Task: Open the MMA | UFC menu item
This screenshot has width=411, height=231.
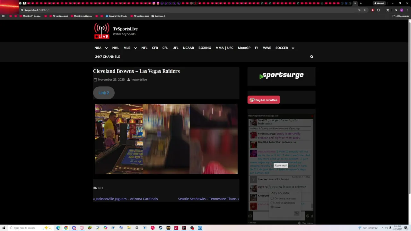Action: (x=224, y=48)
